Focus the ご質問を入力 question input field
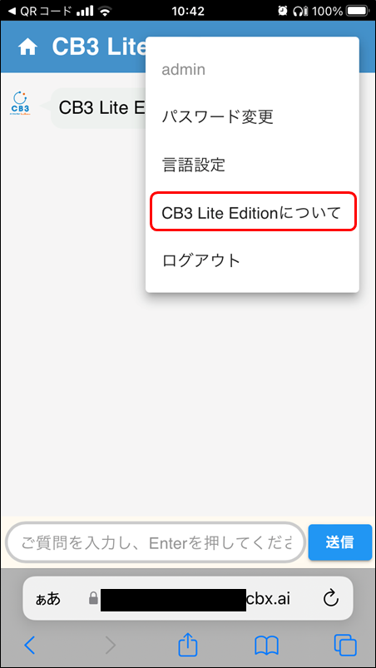This screenshot has width=376, height=668. point(156,542)
